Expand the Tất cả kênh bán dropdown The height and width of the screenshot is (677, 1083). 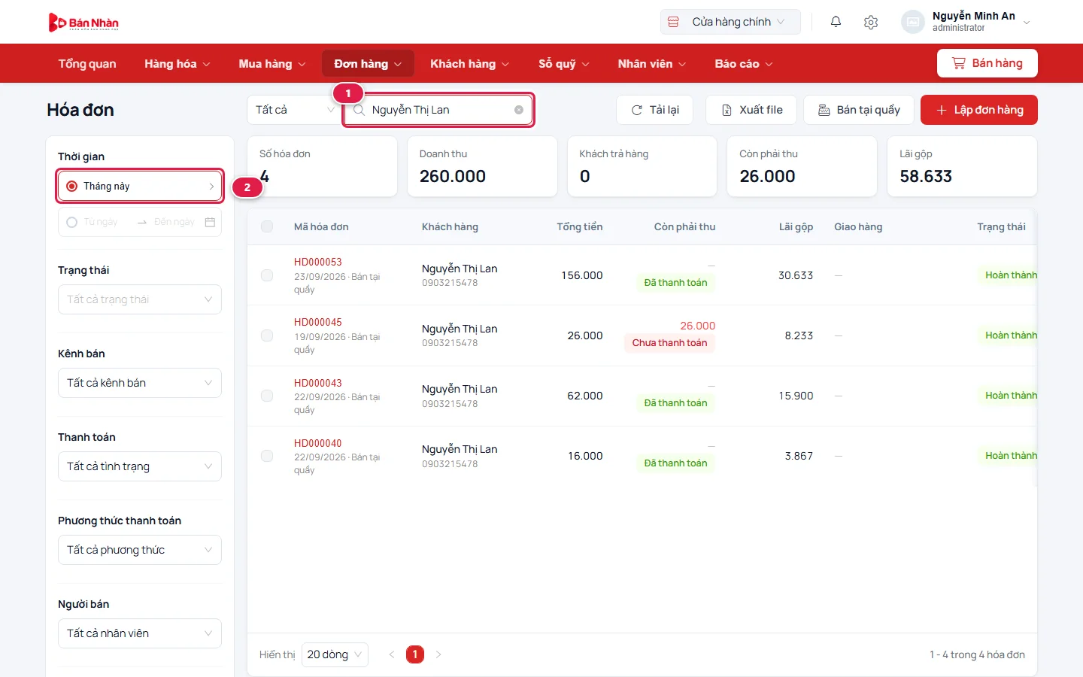(140, 383)
